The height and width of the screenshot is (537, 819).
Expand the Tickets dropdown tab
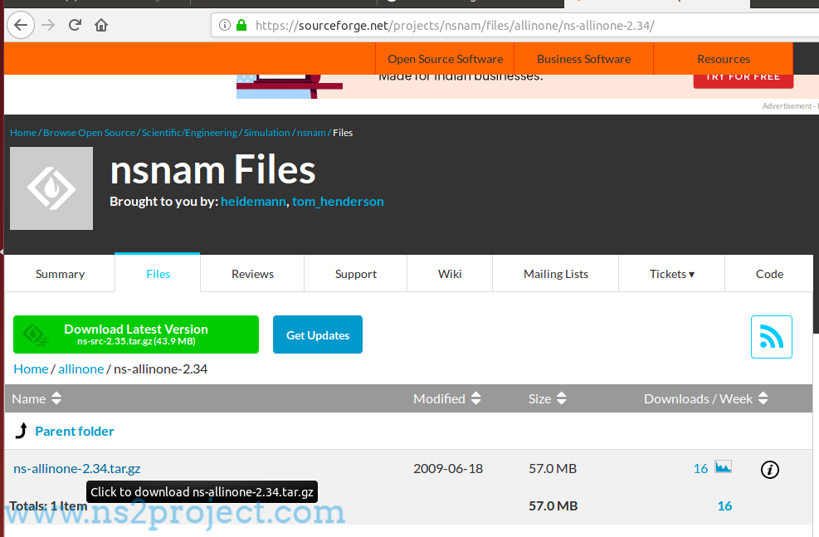coord(671,274)
